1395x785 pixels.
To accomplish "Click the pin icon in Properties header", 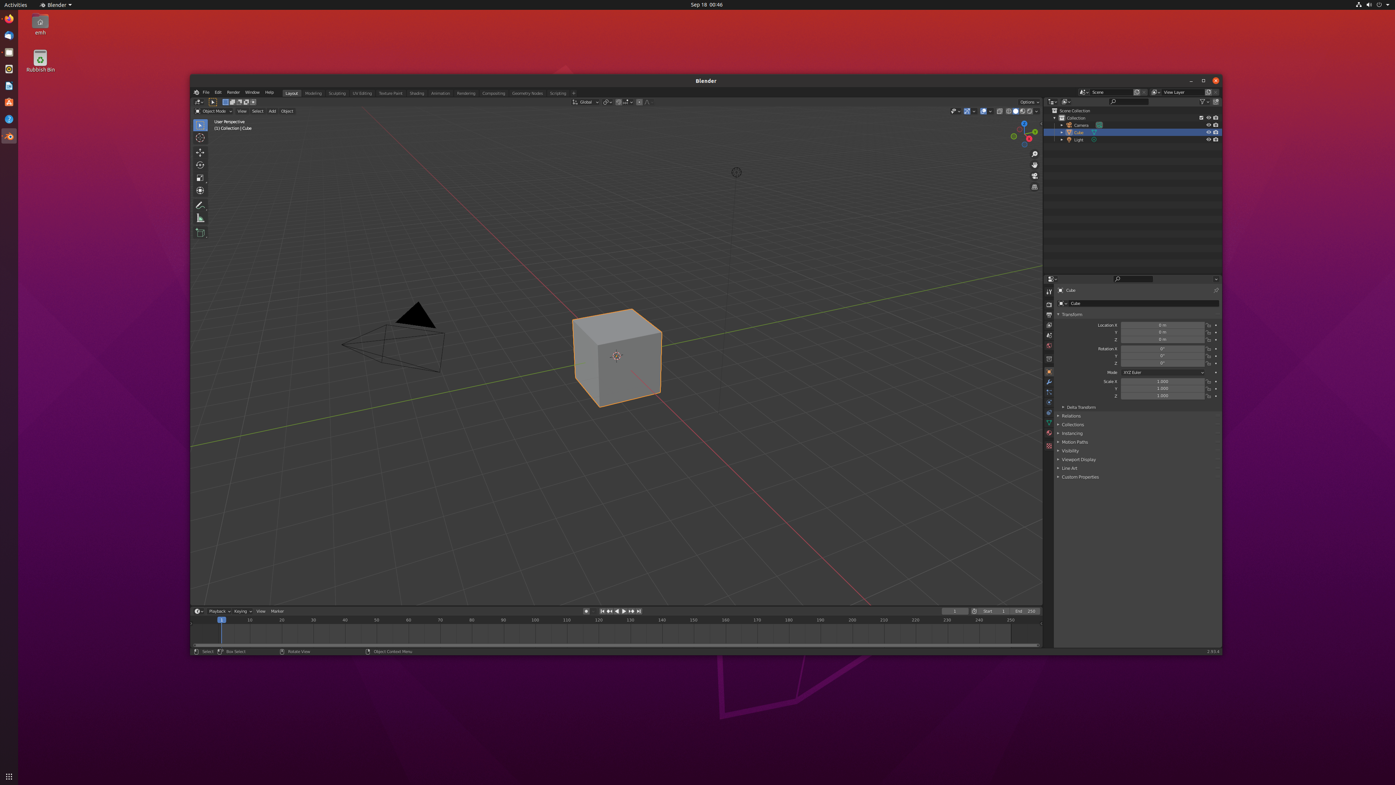I will pyautogui.click(x=1216, y=290).
